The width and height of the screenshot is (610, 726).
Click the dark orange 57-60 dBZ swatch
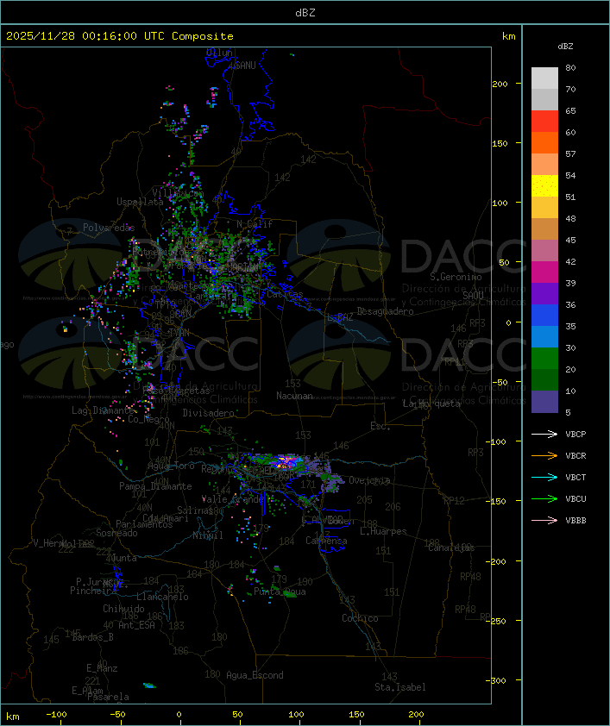coord(544,142)
